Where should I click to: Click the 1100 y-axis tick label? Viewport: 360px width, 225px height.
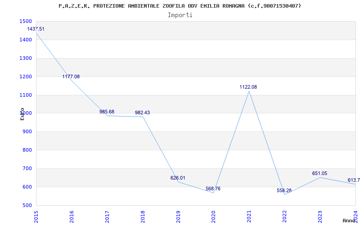tap(26, 95)
